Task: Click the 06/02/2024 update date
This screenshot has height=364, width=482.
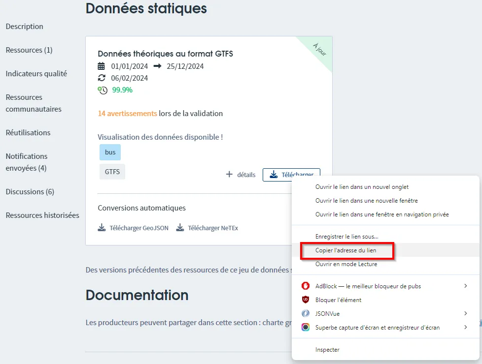Action: tap(130, 78)
